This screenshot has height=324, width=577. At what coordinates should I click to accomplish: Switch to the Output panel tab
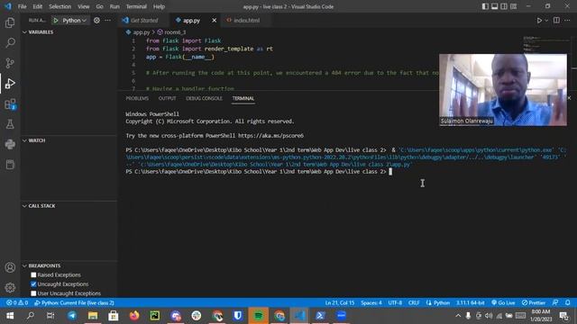tap(167, 98)
